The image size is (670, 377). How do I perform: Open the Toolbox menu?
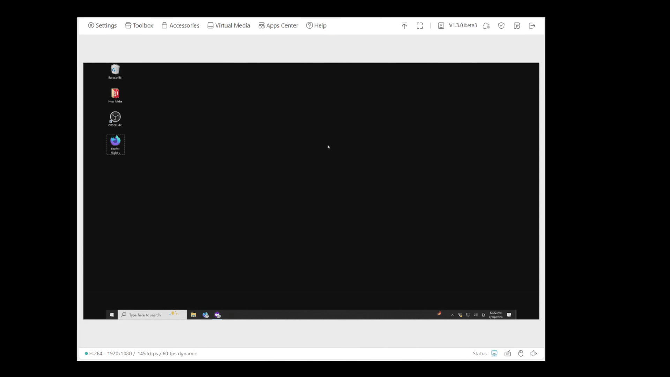click(x=139, y=25)
